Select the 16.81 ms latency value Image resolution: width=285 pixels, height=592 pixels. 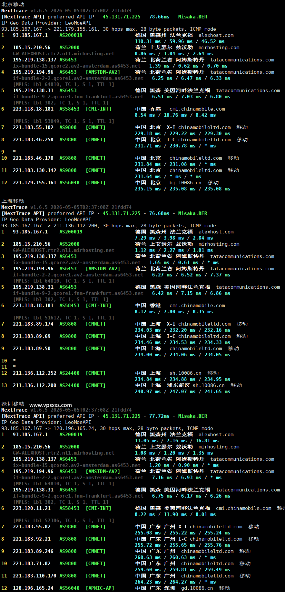pyautogui.click(x=207, y=441)
